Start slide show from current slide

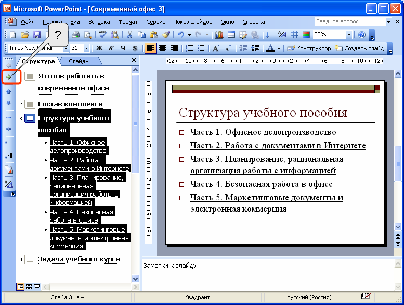click(37, 287)
